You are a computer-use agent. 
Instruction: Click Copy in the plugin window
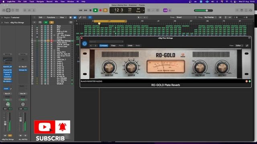coord(113,46)
